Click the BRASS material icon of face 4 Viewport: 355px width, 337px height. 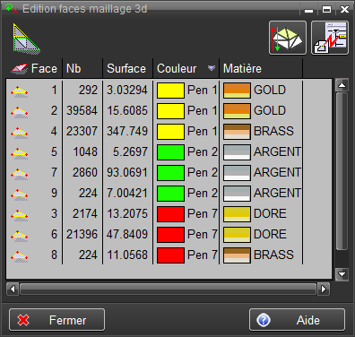237,132
